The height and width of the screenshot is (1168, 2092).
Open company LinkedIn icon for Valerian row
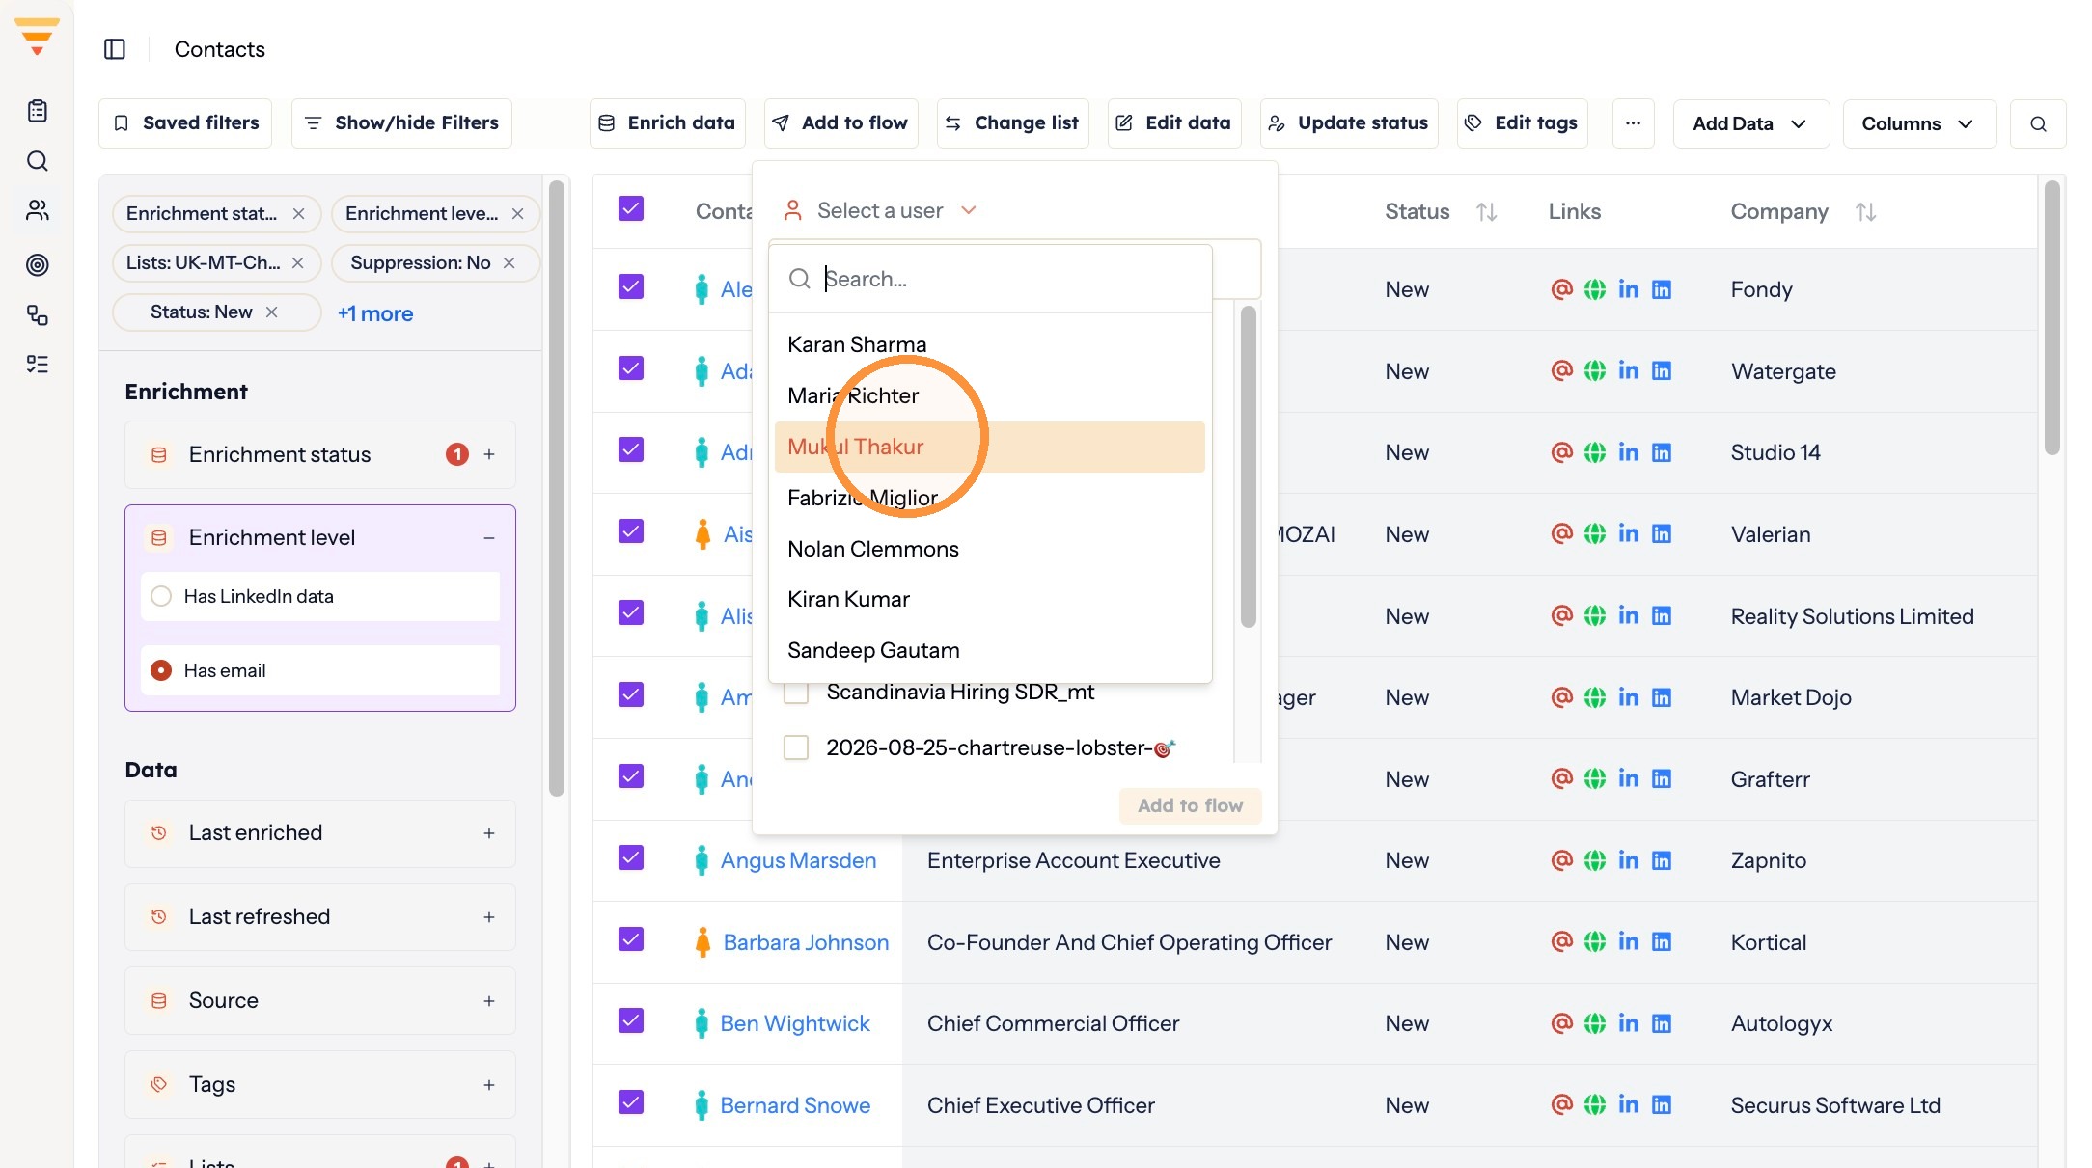(1662, 534)
